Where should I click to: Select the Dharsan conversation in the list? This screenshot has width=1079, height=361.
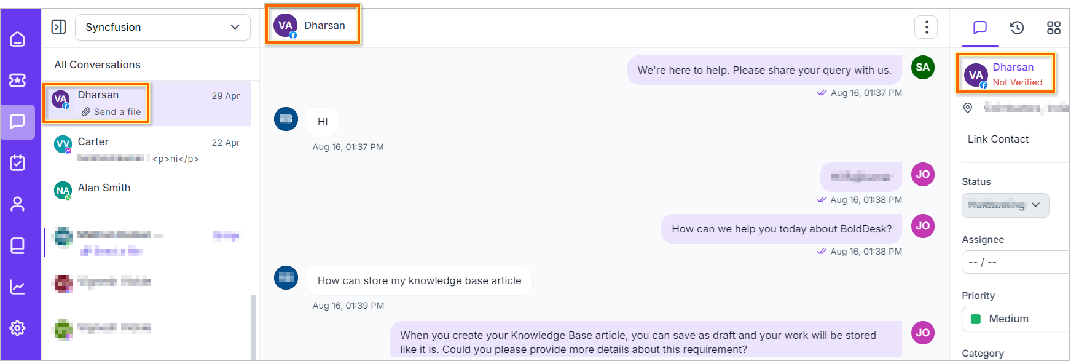(x=147, y=103)
